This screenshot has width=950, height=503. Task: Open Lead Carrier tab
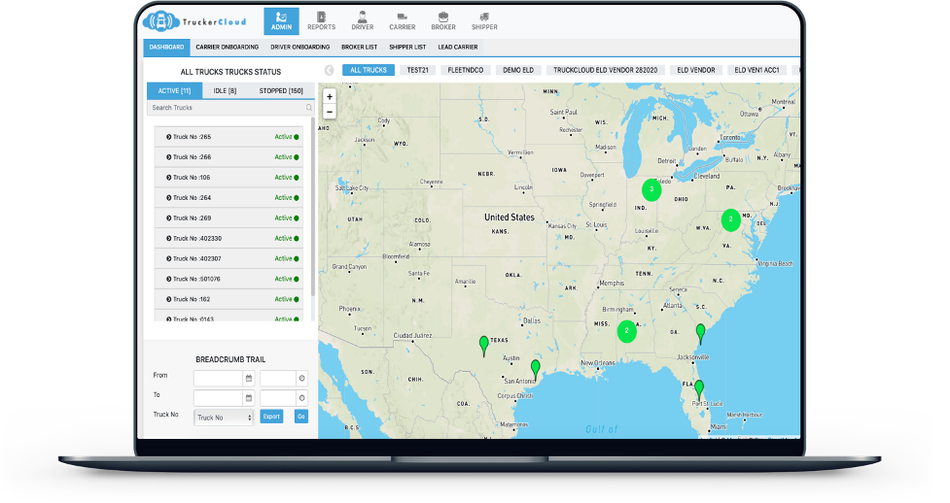tap(458, 48)
